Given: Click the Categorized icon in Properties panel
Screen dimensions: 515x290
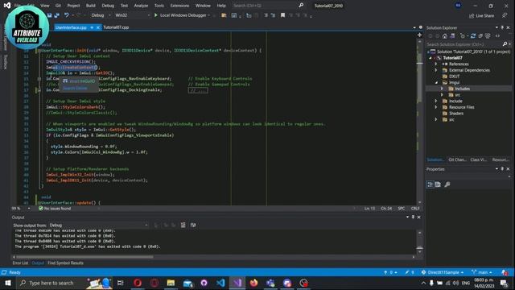Looking at the screenshot, I should pos(430,184).
